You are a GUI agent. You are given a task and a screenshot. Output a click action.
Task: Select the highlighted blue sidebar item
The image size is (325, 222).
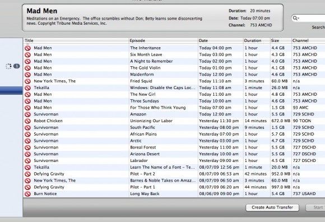click(11, 91)
